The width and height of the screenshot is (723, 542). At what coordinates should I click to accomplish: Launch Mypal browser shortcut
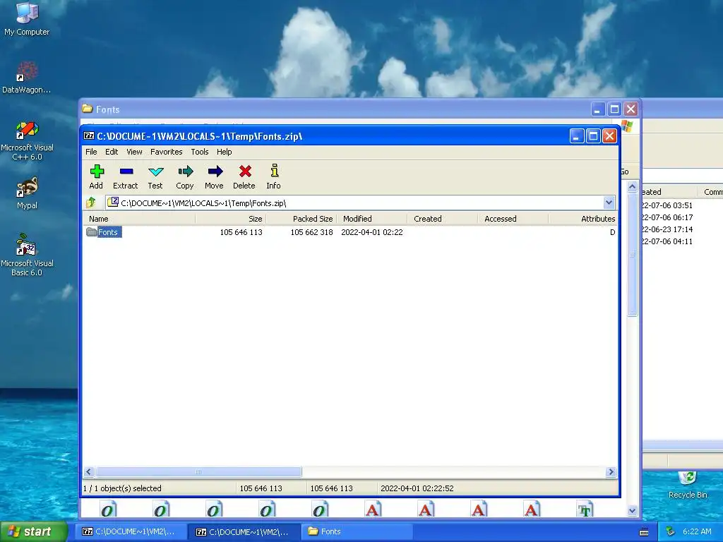(x=27, y=193)
